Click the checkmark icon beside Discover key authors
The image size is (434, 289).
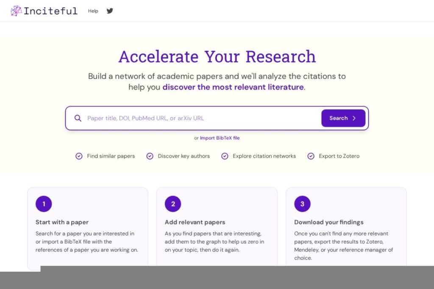click(x=150, y=156)
